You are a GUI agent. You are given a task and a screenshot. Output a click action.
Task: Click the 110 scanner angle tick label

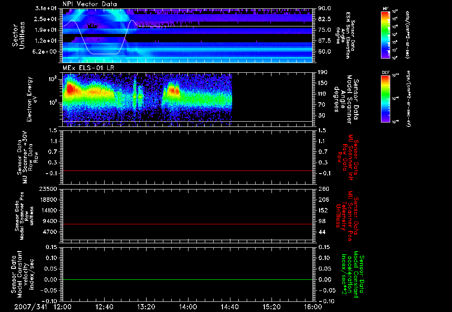coord(323,94)
